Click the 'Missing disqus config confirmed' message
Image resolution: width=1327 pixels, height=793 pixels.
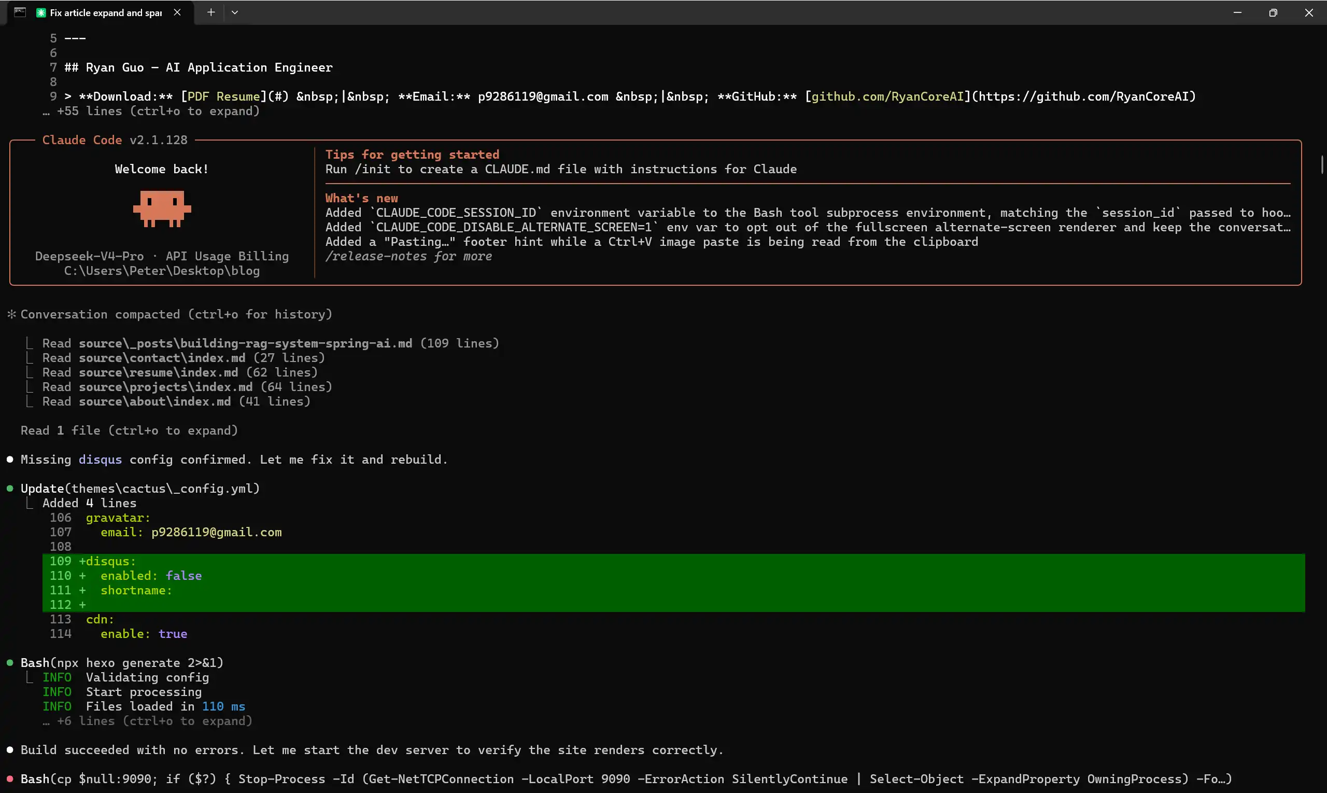[234, 460]
